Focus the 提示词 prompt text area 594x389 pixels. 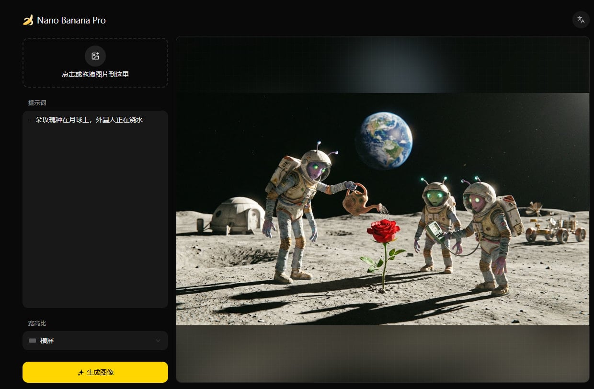coord(95,216)
